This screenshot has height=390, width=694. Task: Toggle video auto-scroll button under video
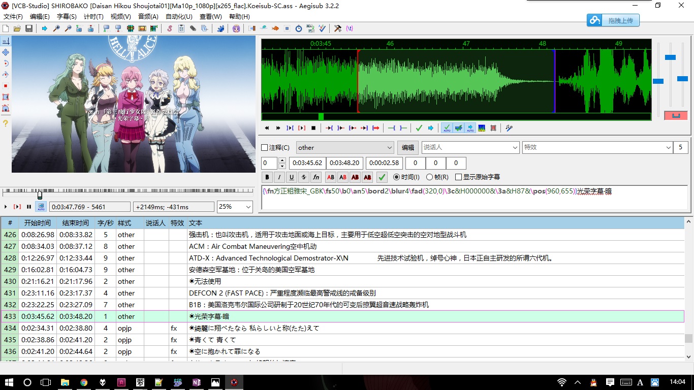(x=40, y=207)
